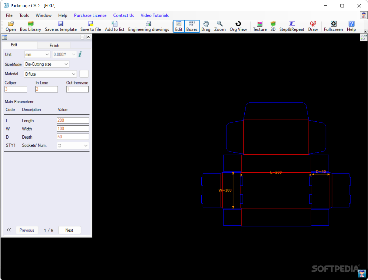Open Engineering drawings
The height and width of the screenshot is (280, 368).
pyautogui.click(x=149, y=26)
